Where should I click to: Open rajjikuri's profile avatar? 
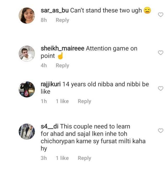pyautogui.click(x=27, y=89)
